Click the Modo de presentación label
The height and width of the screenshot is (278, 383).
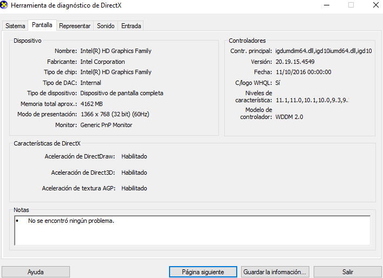[47, 114]
